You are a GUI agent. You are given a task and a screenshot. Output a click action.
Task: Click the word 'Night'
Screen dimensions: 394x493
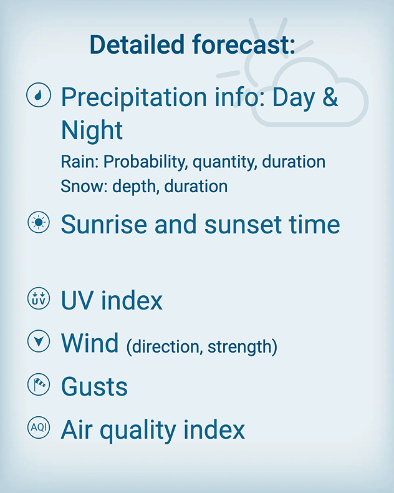(92, 130)
